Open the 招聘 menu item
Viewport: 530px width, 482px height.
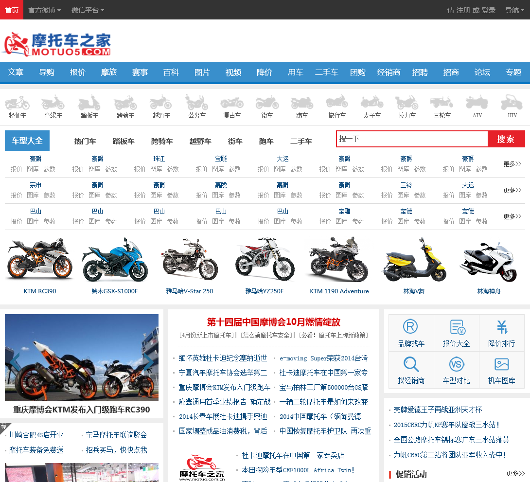click(420, 72)
